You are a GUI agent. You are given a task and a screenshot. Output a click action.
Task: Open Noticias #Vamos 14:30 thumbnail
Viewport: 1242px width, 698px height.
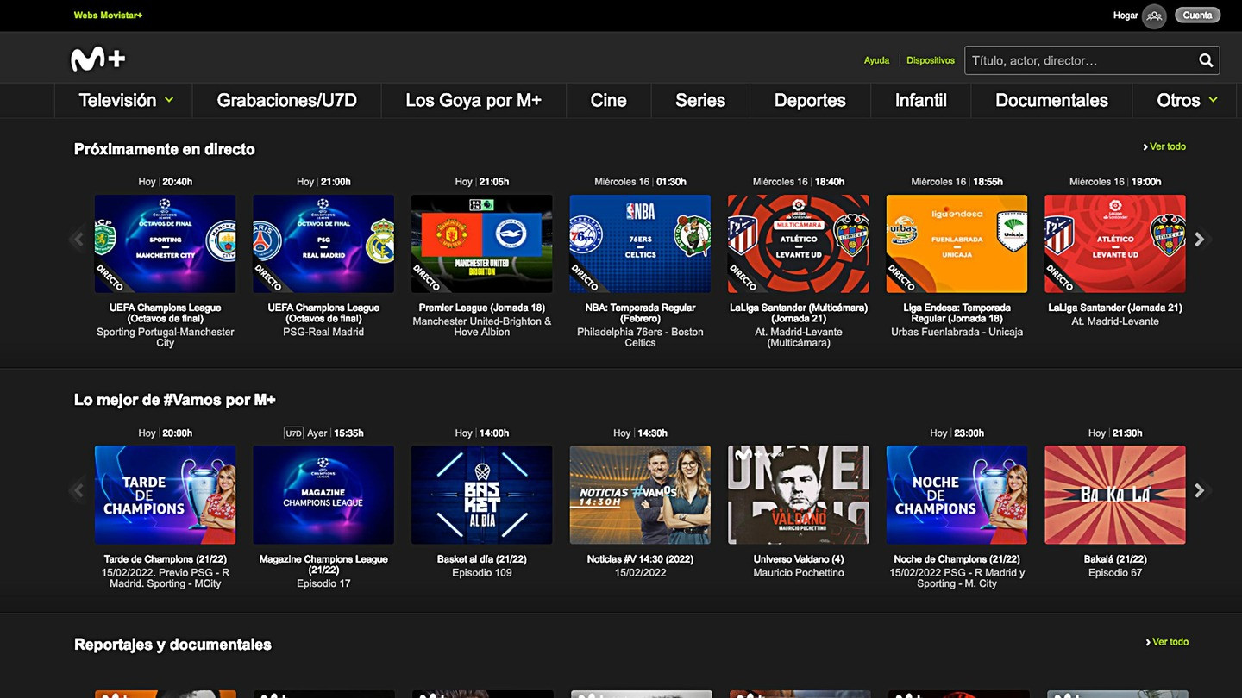pos(640,495)
